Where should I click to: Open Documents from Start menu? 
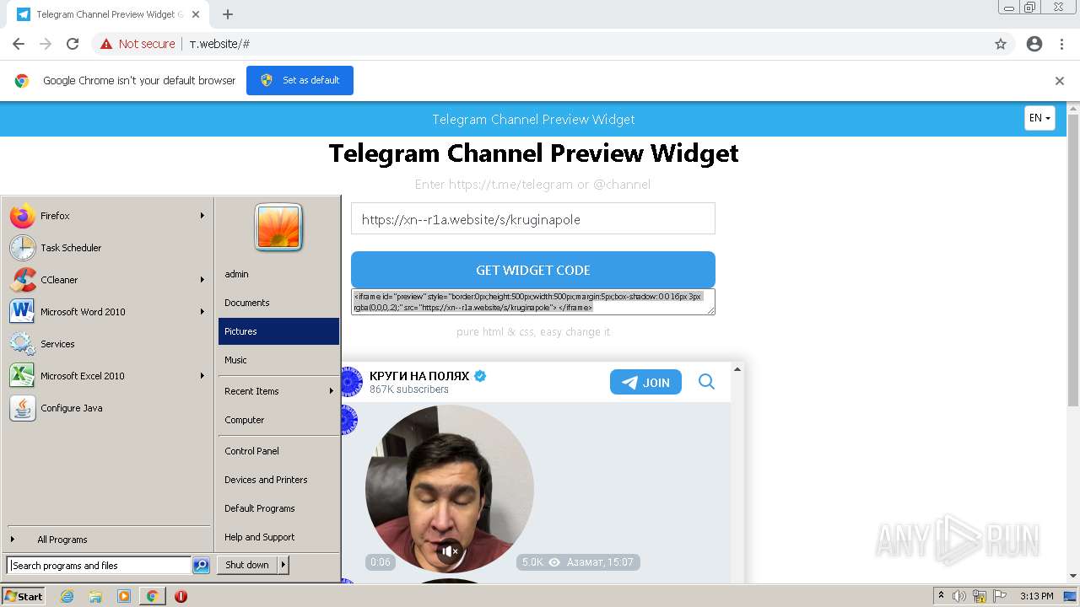[278, 303]
